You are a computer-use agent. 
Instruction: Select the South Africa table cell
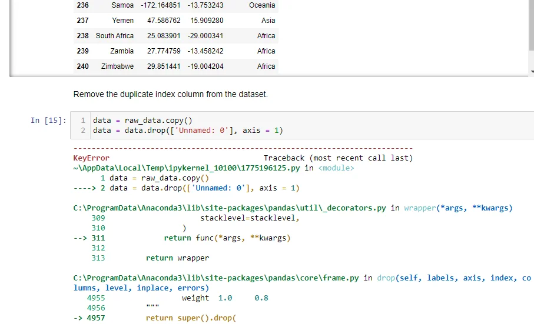115,36
